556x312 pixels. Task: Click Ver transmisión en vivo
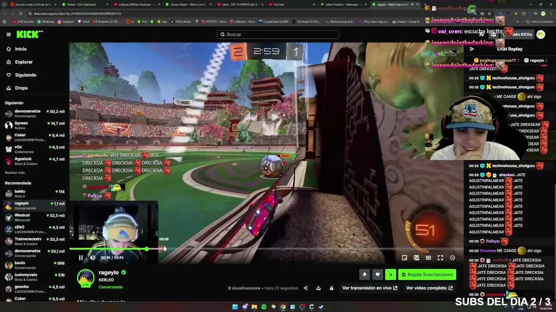tap(370, 288)
